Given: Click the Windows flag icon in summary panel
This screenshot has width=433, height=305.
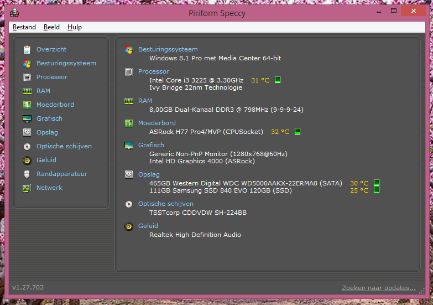Looking at the screenshot, I should point(129,50).
